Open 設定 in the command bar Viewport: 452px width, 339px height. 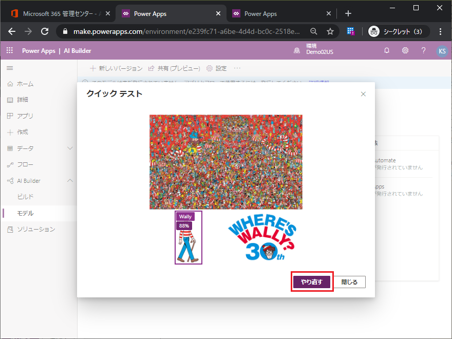pyautogui.click(x=217, y=68)
